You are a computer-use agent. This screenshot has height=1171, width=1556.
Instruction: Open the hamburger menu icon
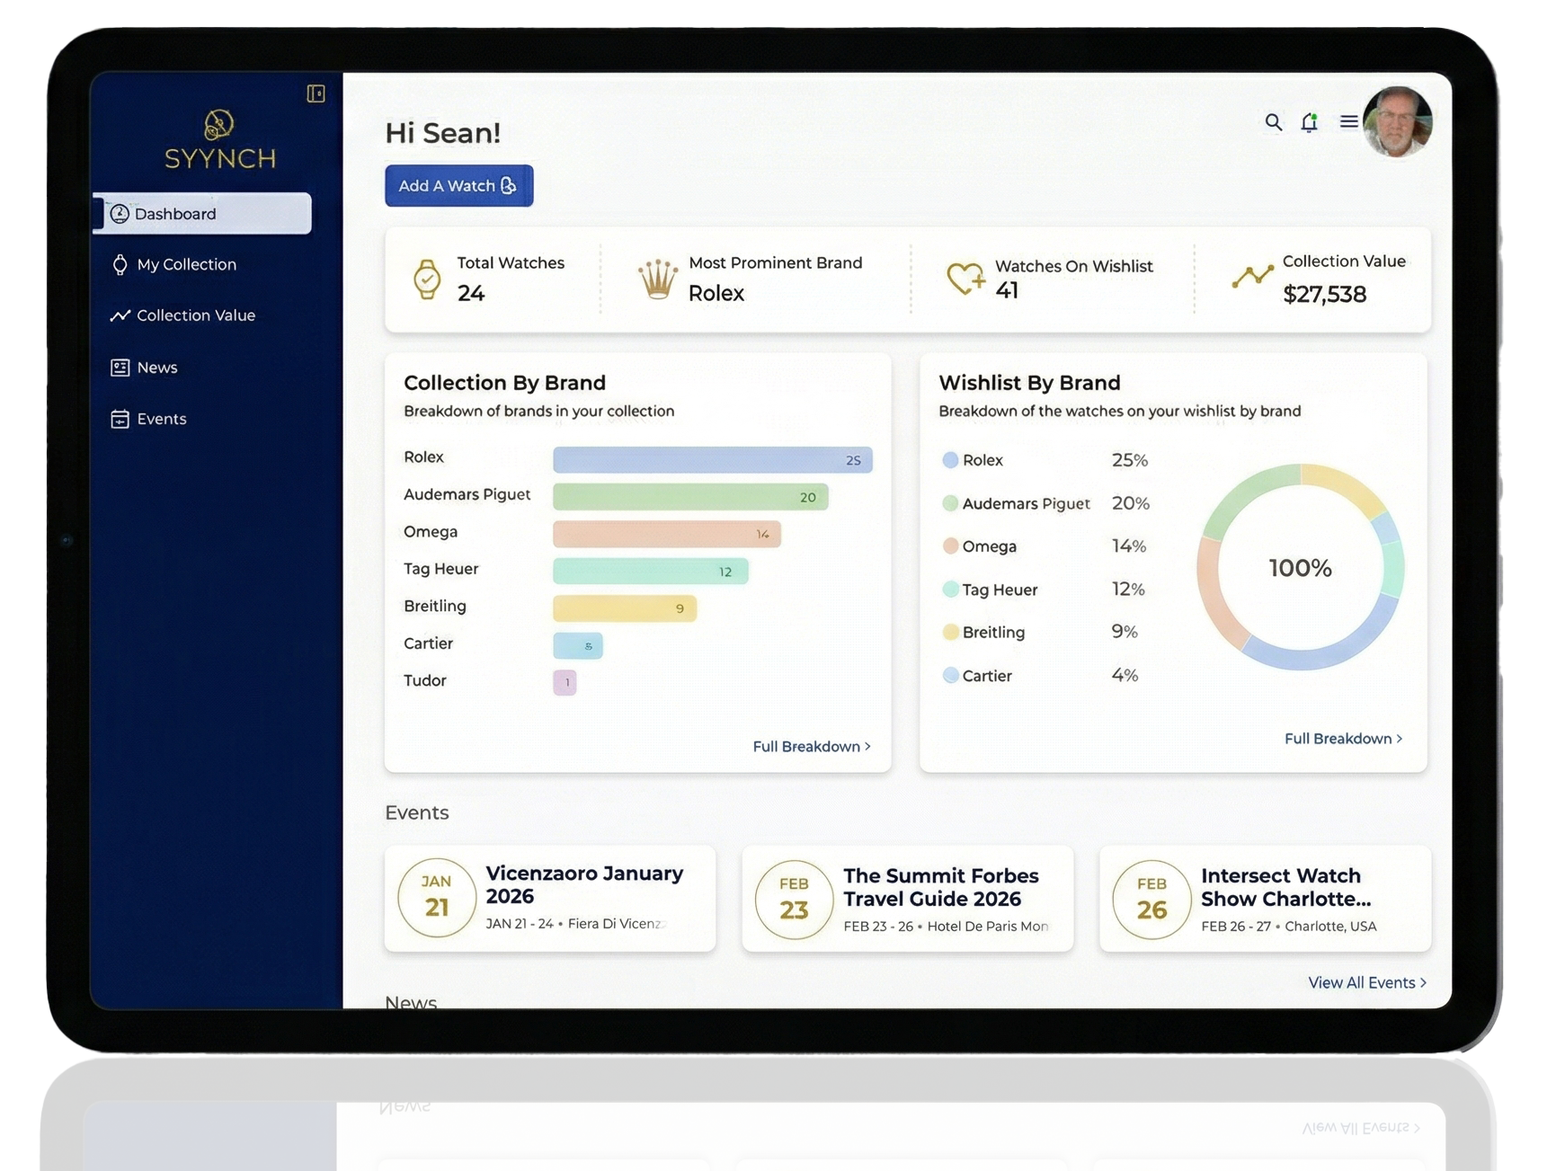tap(1348, 121)
